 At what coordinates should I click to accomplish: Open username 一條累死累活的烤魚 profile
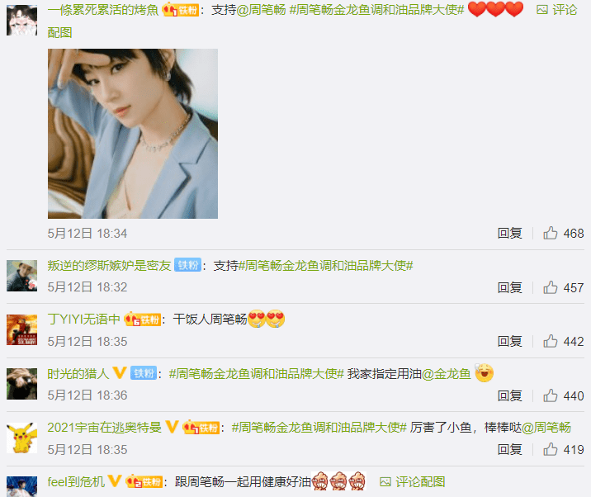point(103,10)
